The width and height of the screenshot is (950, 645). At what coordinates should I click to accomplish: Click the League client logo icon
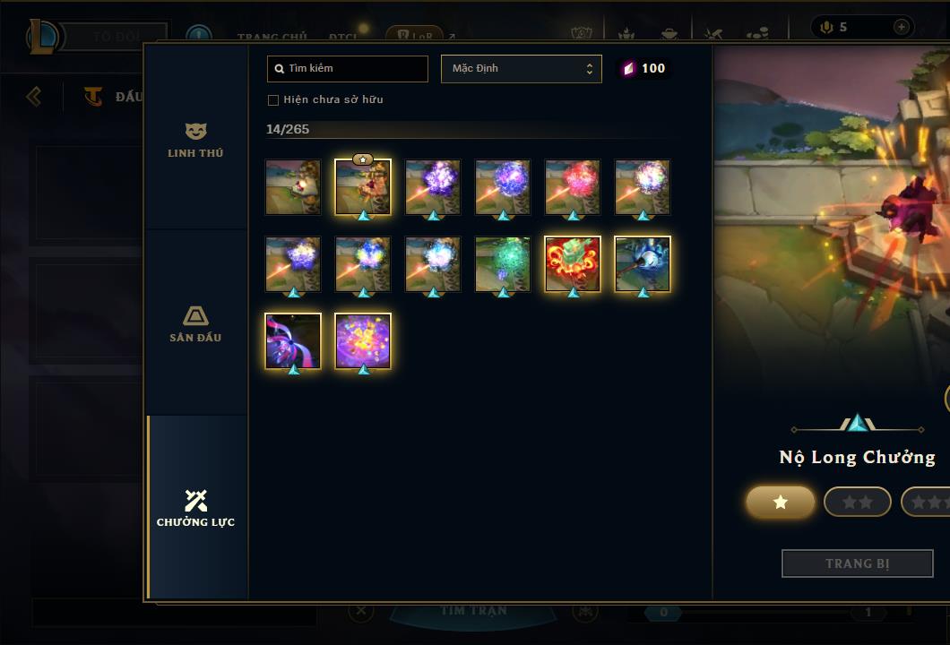tap(42, 37)
